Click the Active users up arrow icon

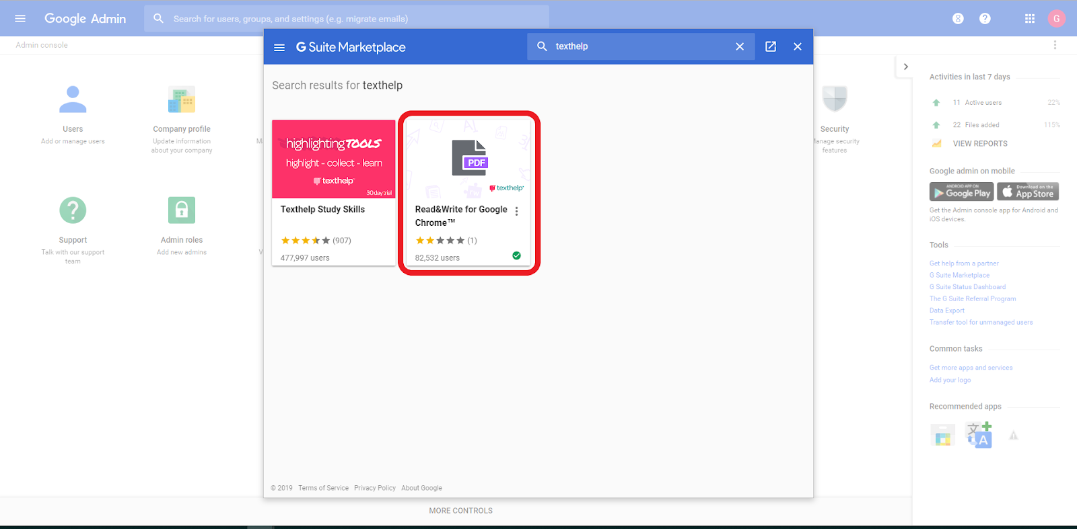(x=936, y=103)
